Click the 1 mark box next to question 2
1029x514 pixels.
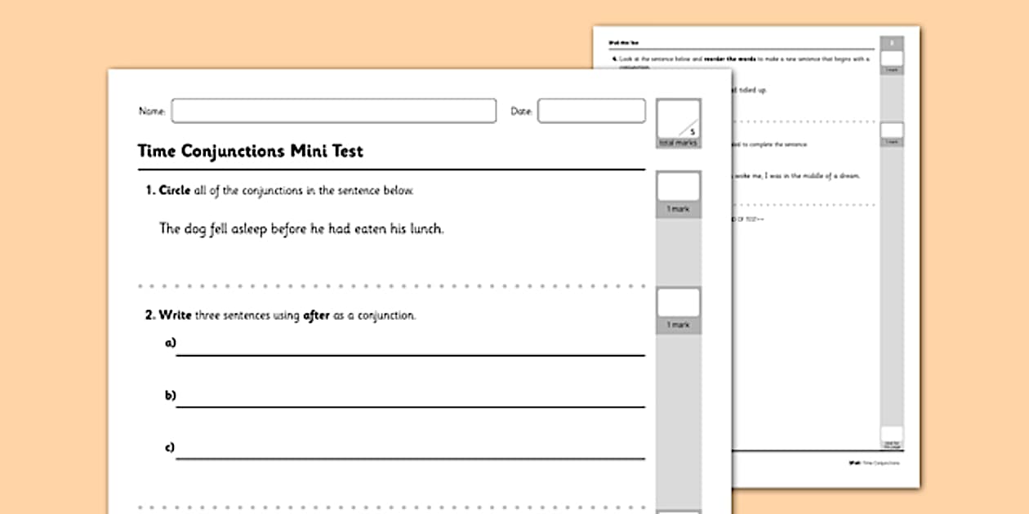point(678,304)
